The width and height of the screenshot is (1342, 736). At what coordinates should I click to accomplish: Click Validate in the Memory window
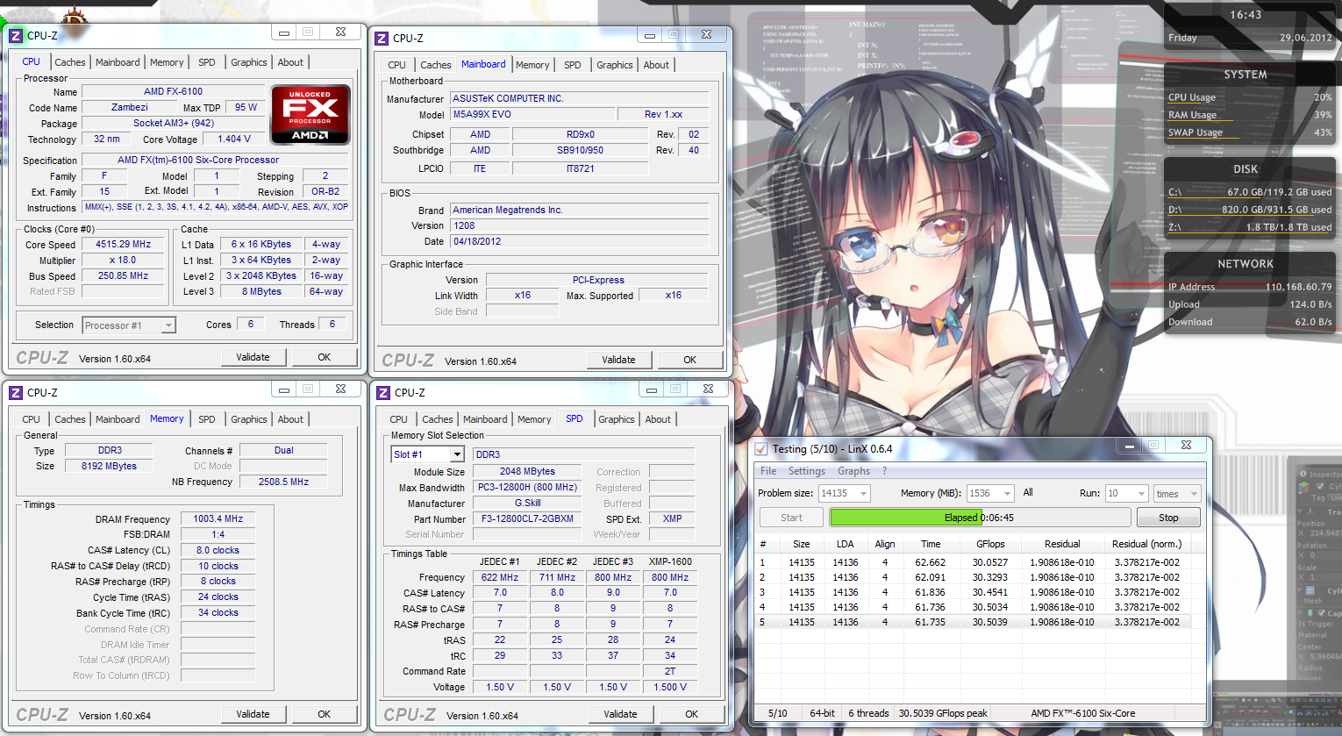(x=253, y=714)
